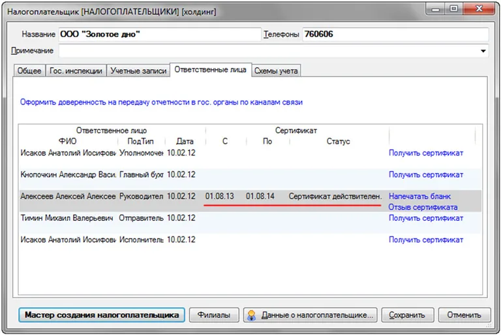Viewport: 501px width, 335px height.
Task: Focus the Телефоны input field
Action: click(394, 34)
